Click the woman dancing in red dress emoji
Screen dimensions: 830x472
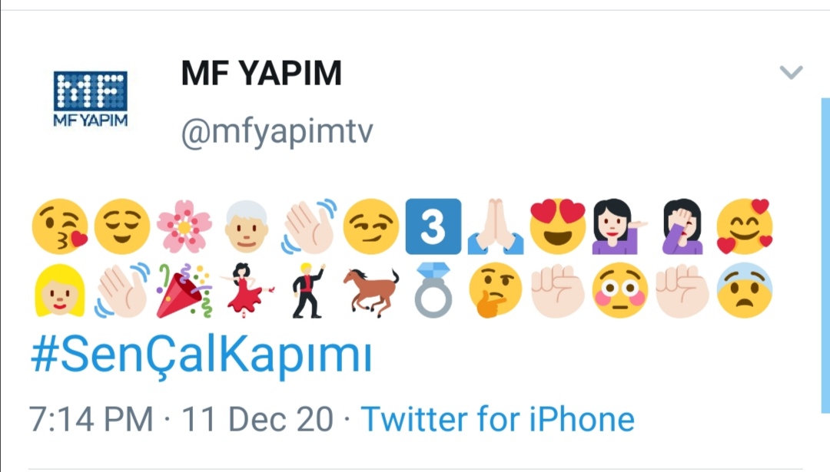tap(247, 291)
